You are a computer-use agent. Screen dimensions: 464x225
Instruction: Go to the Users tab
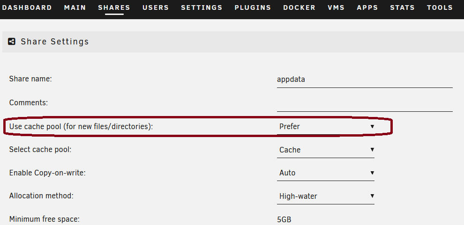pos(156,7)
